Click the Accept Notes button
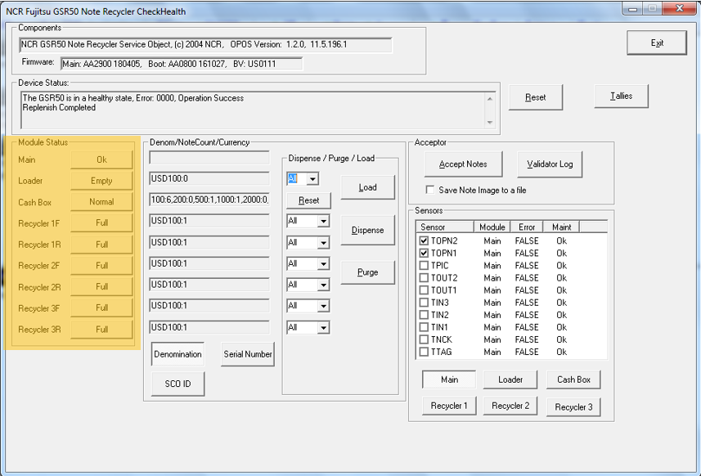This screenshot has width=701, height=476. point(463,164)
